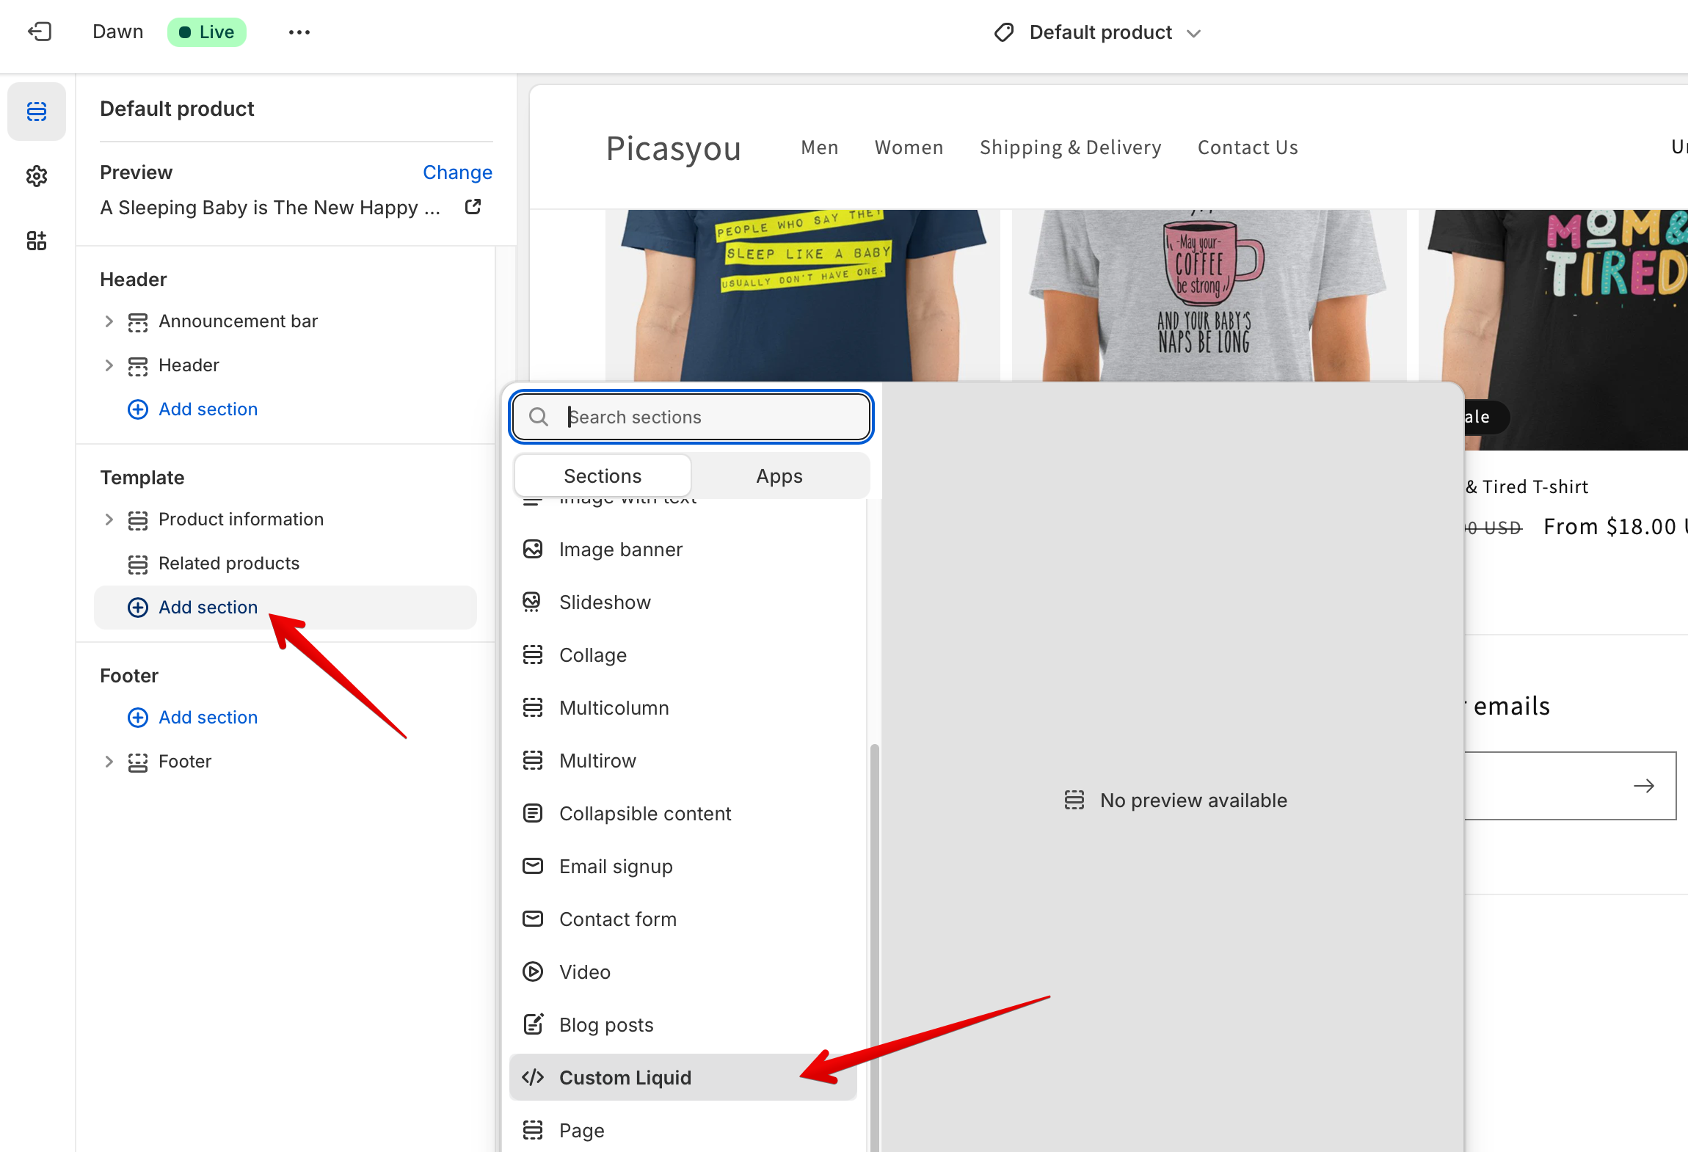Click Add section under Header
The height and width of the screenshot is (1152, 1688).
[x=208, y=409]
